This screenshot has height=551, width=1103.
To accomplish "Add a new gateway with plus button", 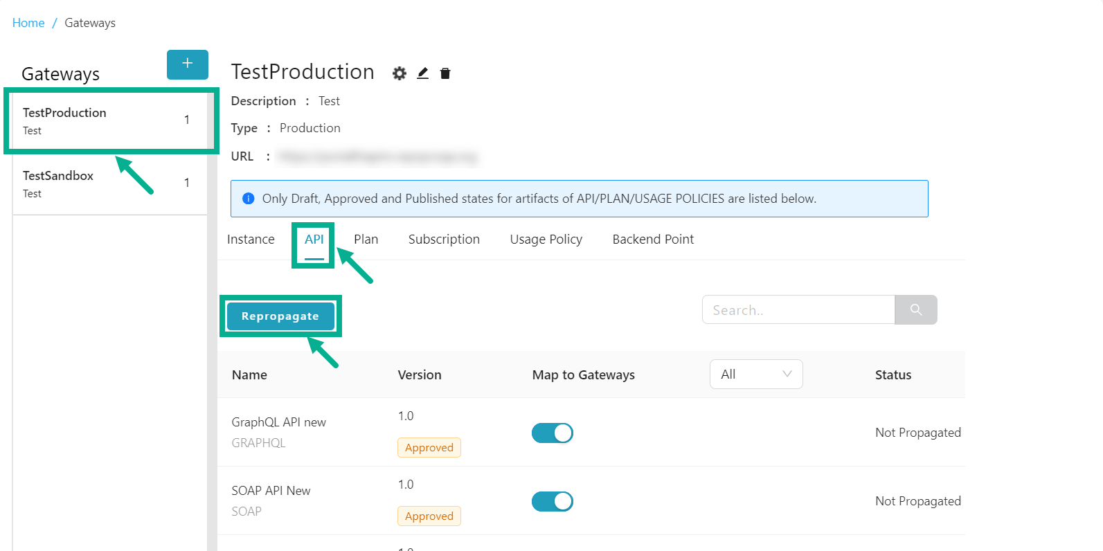I will (187, 64).
